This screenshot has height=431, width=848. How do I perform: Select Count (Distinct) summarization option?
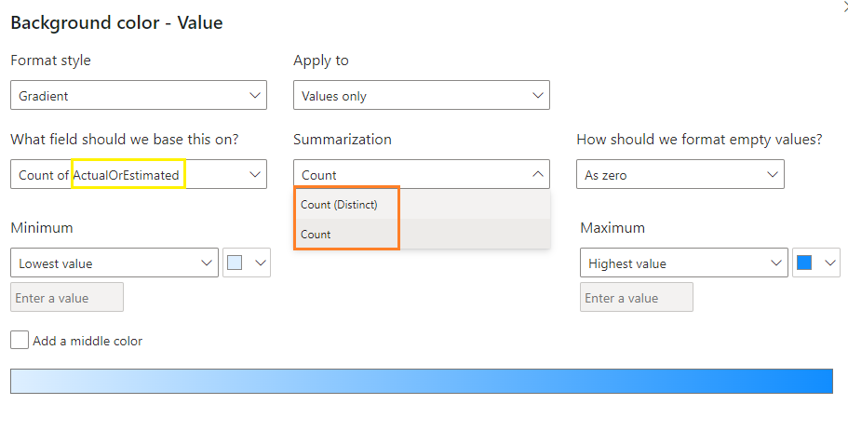click(x=422, y=205)
